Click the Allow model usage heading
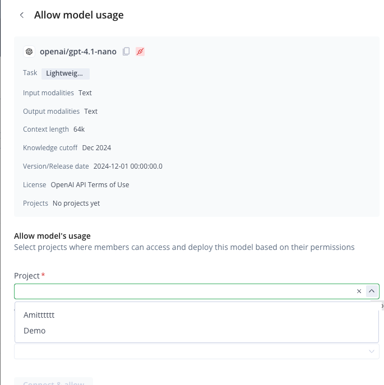The width and height of the screenshot is (384, 385). [79, 15]
